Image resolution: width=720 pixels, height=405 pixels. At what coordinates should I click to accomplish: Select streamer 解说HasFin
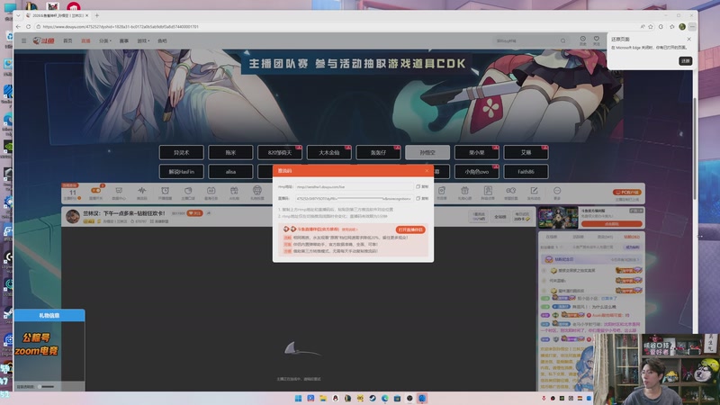pos(182,172)
